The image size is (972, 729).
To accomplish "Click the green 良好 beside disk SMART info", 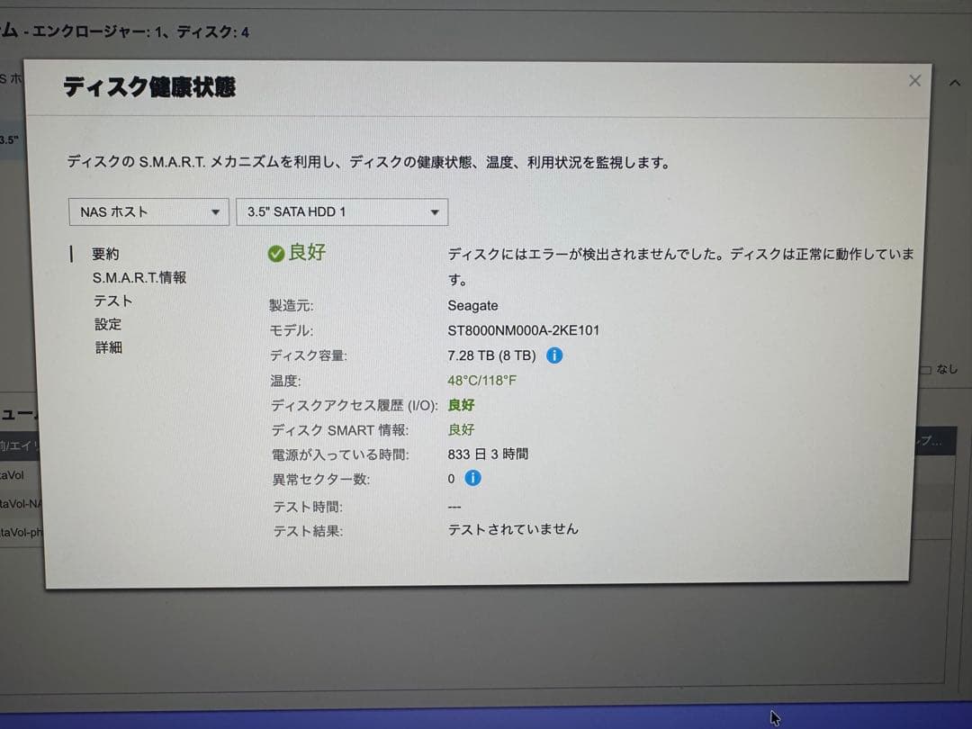I will coord(461,430).
